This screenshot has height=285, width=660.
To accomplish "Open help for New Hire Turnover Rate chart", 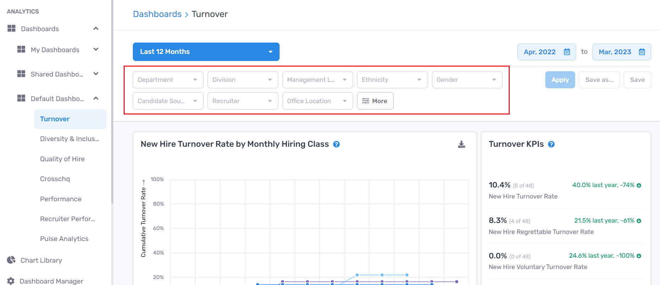I will click(336, 144).
